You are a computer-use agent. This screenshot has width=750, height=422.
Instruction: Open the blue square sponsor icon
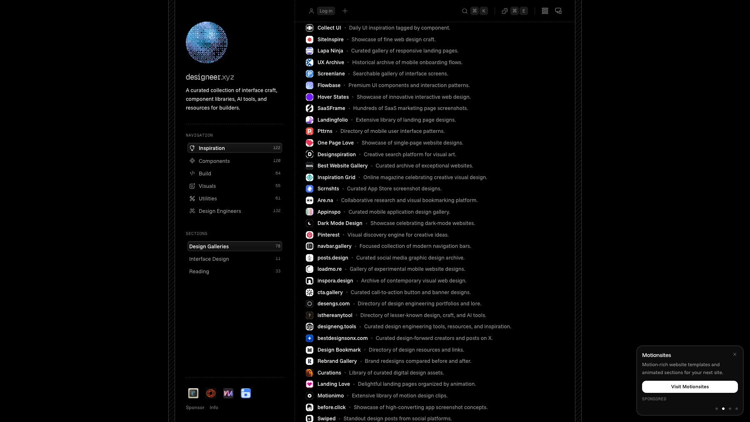246,393
